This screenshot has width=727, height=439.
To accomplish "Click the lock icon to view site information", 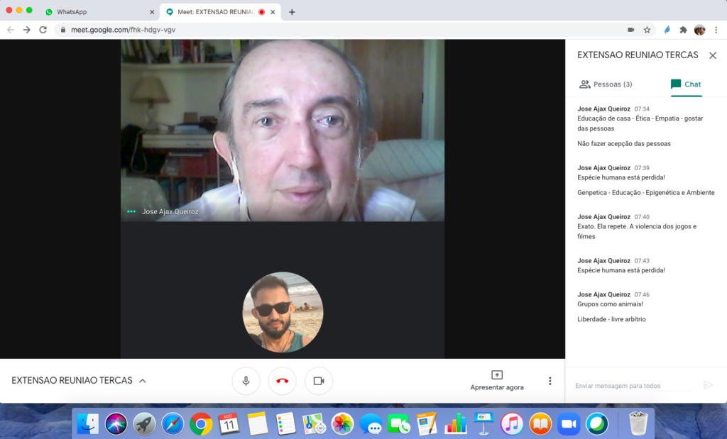I will pyautogui.click(x=63, y=30).
